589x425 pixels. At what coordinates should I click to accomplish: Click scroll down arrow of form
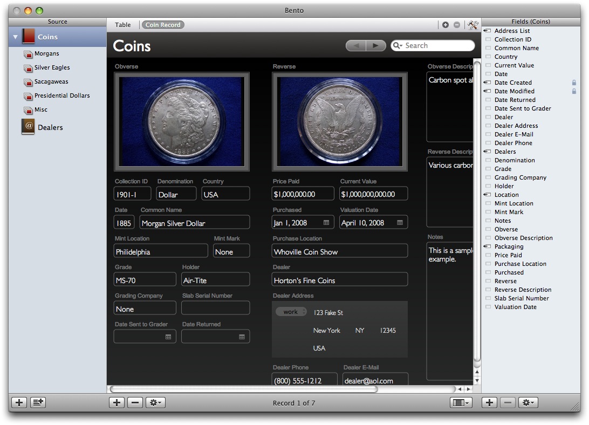477,381
